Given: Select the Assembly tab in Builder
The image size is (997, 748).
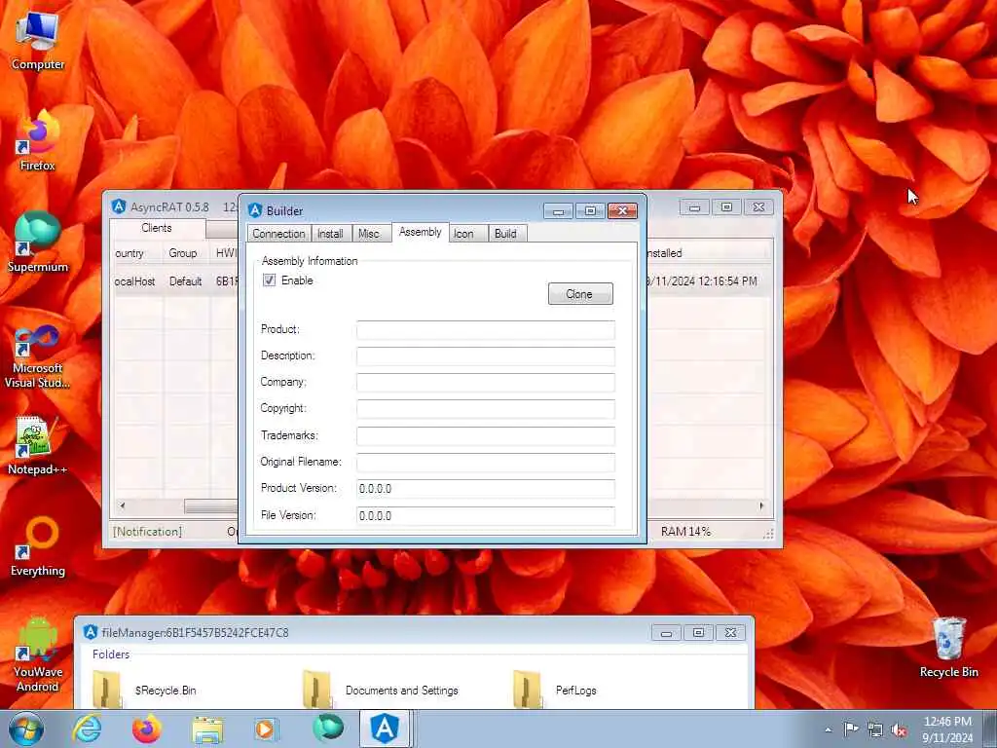Looking at the screenshot, I should [x=421, y=232].
